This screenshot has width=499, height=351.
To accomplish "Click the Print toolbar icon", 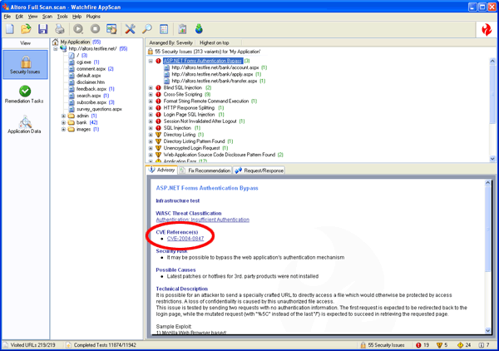I will pyautogui.click(x=59, y=30).
